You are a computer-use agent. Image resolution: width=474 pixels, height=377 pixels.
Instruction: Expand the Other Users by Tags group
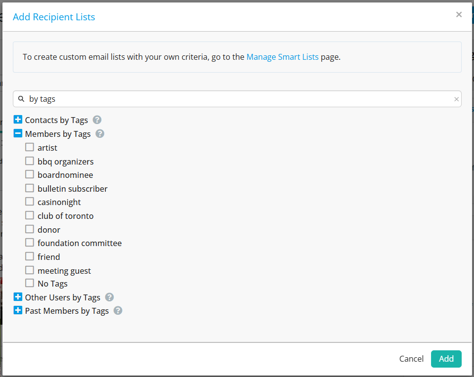coord(18,297)
